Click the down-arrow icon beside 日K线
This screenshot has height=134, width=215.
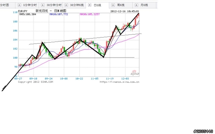coord(90,5)
